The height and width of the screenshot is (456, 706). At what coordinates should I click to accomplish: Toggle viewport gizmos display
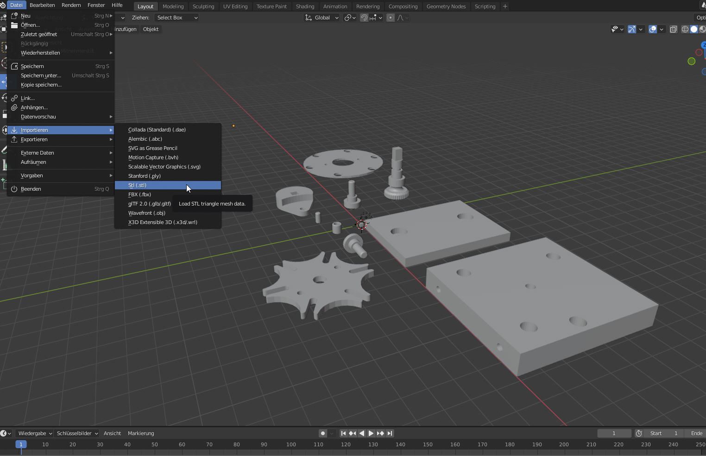coord(632,29)
